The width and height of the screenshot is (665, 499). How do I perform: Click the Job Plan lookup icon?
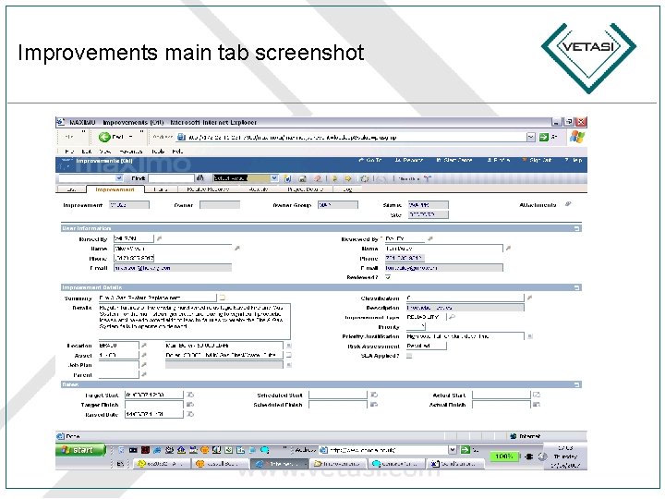click(144, 365)
